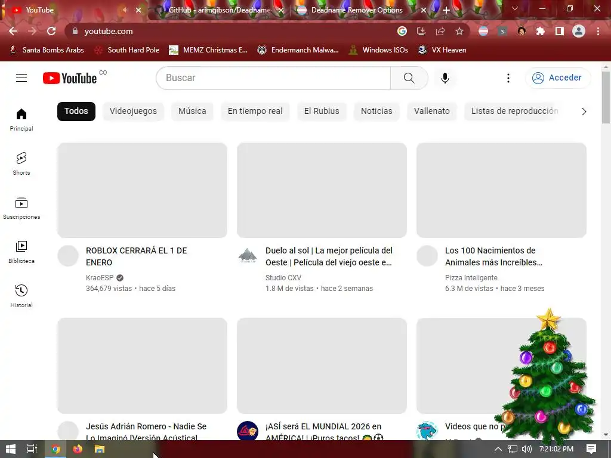Viewport: 611px width, 458px height.
Task: Open notification center in taskbar
Action: coord(591,449)
